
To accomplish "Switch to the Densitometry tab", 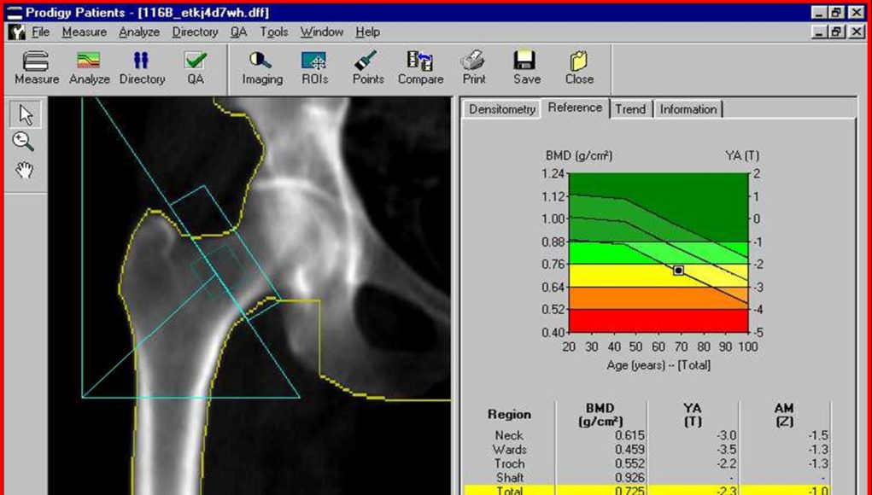I will tap(501, 109).
